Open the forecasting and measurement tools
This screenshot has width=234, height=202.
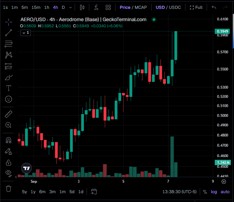[x=8, y=66]
